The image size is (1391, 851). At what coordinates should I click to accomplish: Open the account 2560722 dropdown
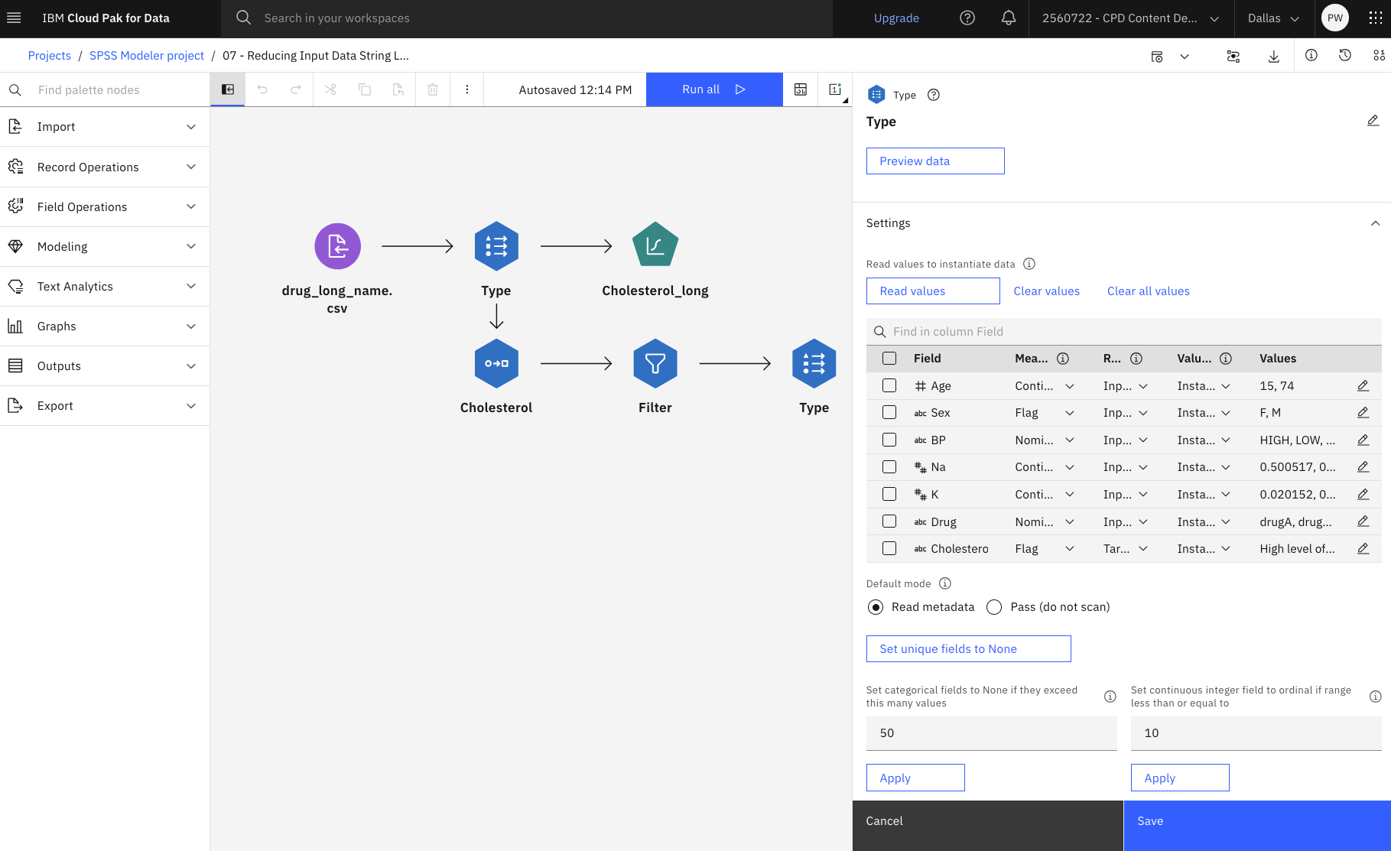pyautogui.click(x=1130, y=18)
